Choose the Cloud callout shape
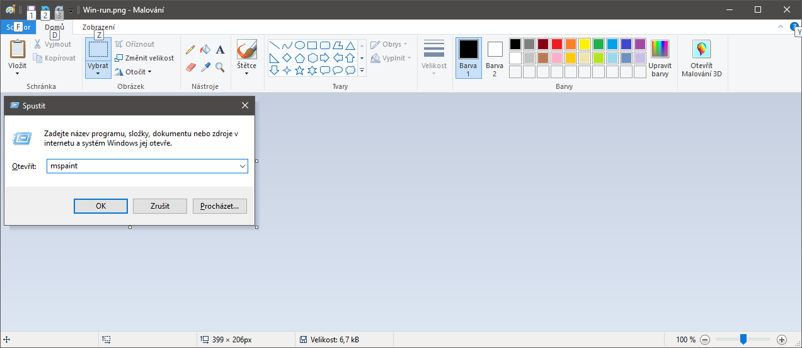Screen dimensions: 802x348 click(x=350, y=71)
